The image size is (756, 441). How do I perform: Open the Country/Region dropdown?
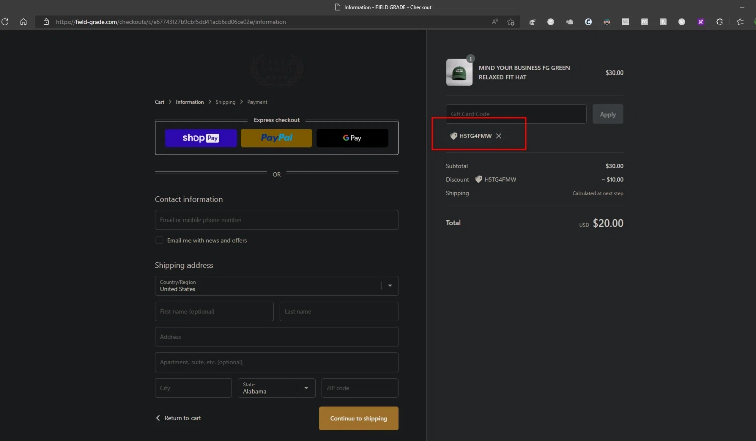[277, 286]
